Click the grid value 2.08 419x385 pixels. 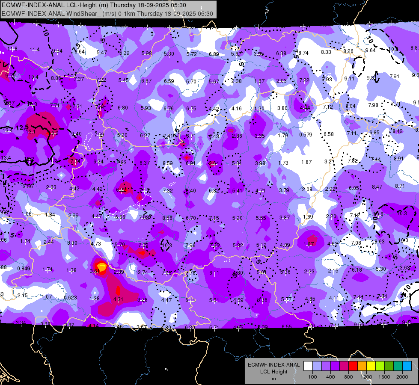[x=307, y=189]
